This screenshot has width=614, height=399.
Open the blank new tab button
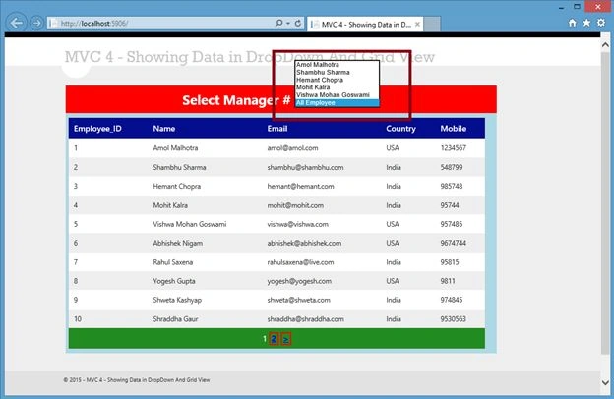tap(432, 25)
